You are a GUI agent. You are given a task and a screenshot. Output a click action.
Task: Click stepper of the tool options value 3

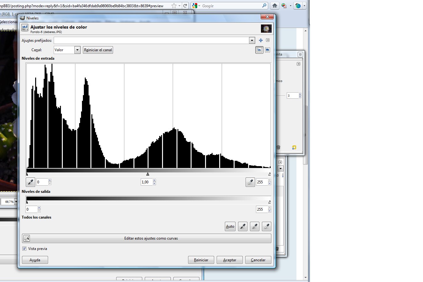coord(300,95)
